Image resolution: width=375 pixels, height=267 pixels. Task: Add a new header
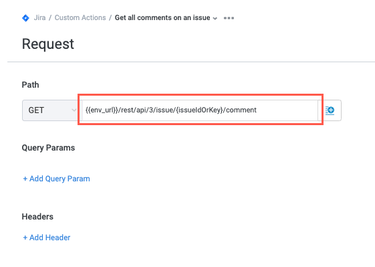coord(47,238)
